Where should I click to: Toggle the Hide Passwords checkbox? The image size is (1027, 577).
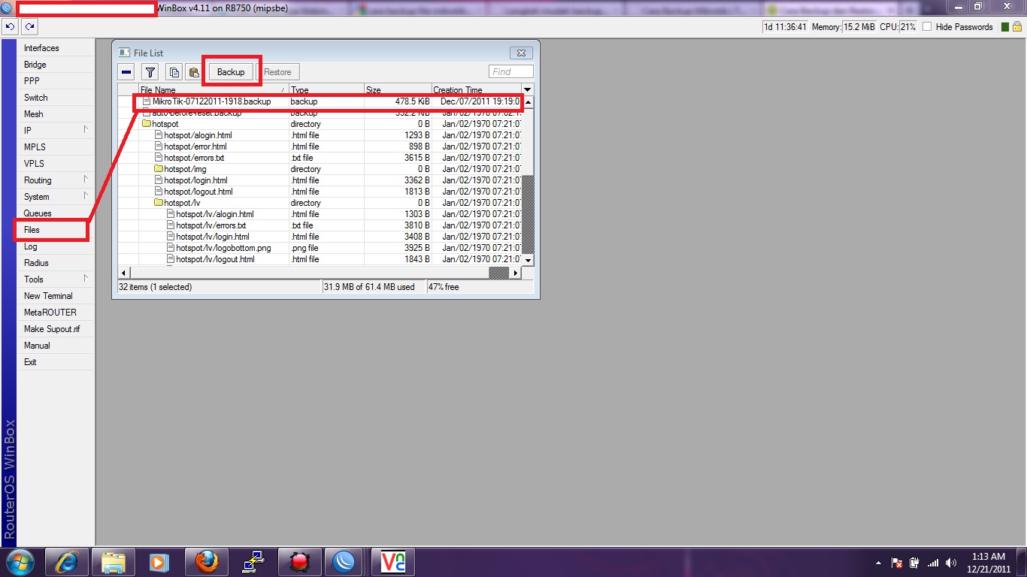point(927,26)
